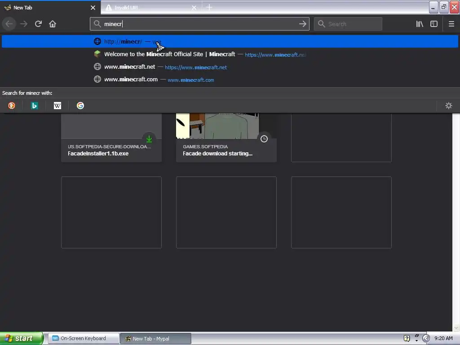This screenshot has width=460, height=345.
Task: Click the magnifier icon in search box
Action: click(322, 24)
